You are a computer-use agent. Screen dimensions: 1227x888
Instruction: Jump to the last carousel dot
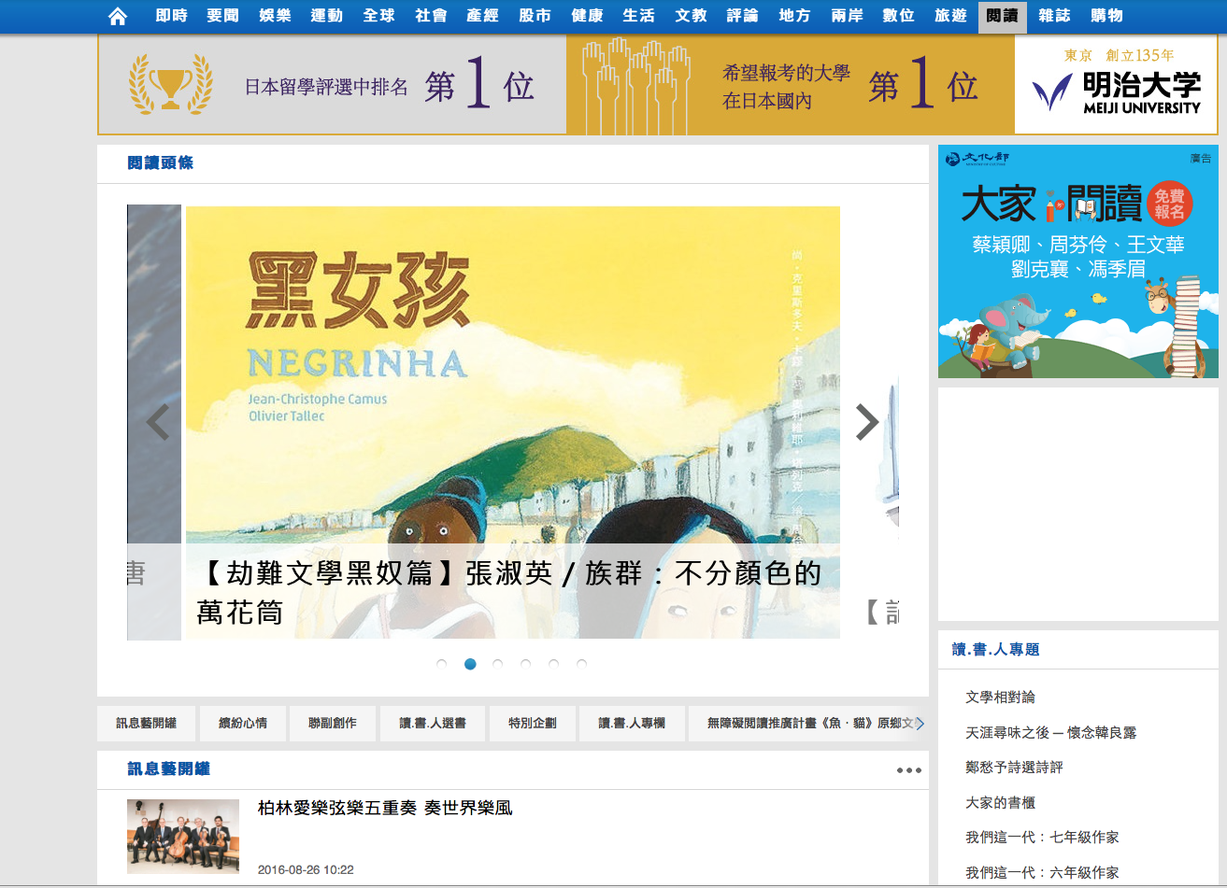tap(582, 664)
